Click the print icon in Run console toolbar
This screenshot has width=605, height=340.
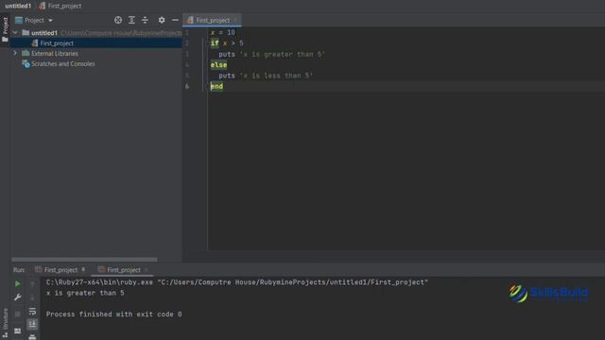[x=32, y=337]
